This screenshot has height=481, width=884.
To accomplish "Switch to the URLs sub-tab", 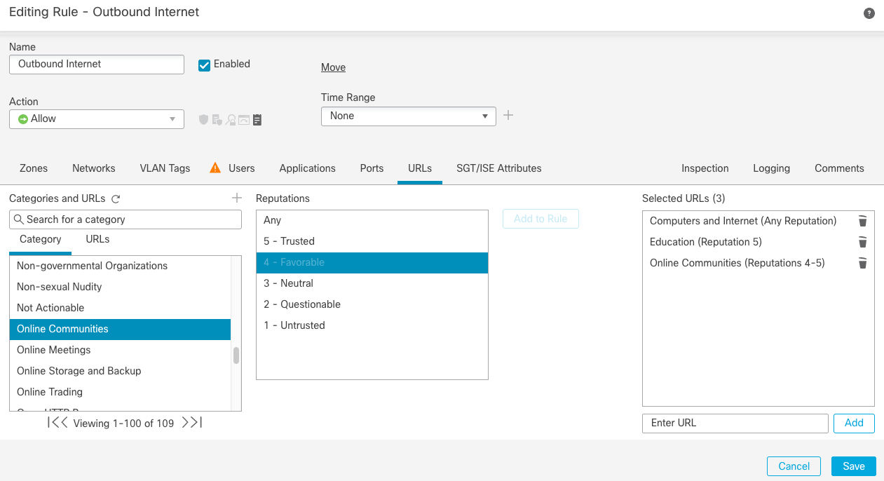I will 97,239.
